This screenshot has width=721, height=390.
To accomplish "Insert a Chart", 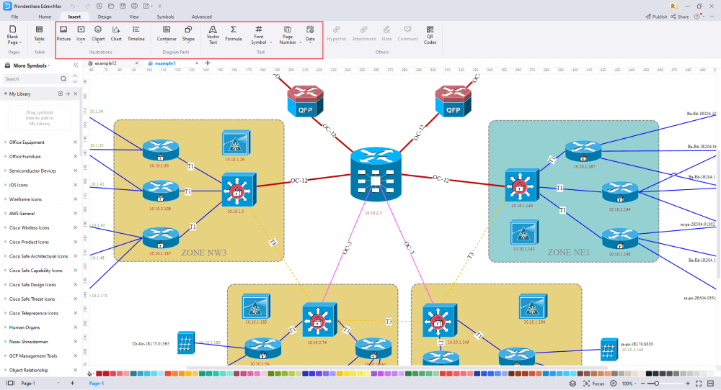I will tap(116, 34).
